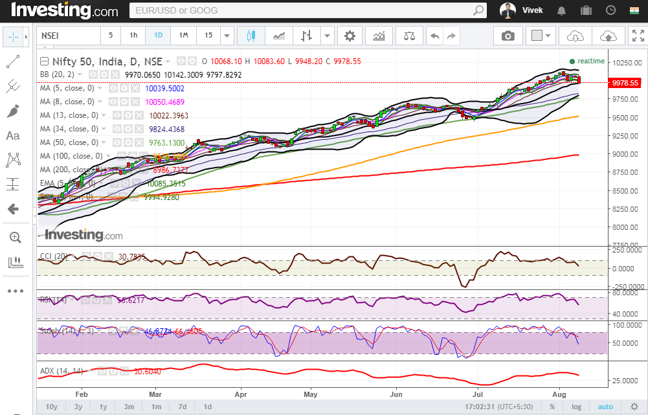Undo last chart action

434,36
